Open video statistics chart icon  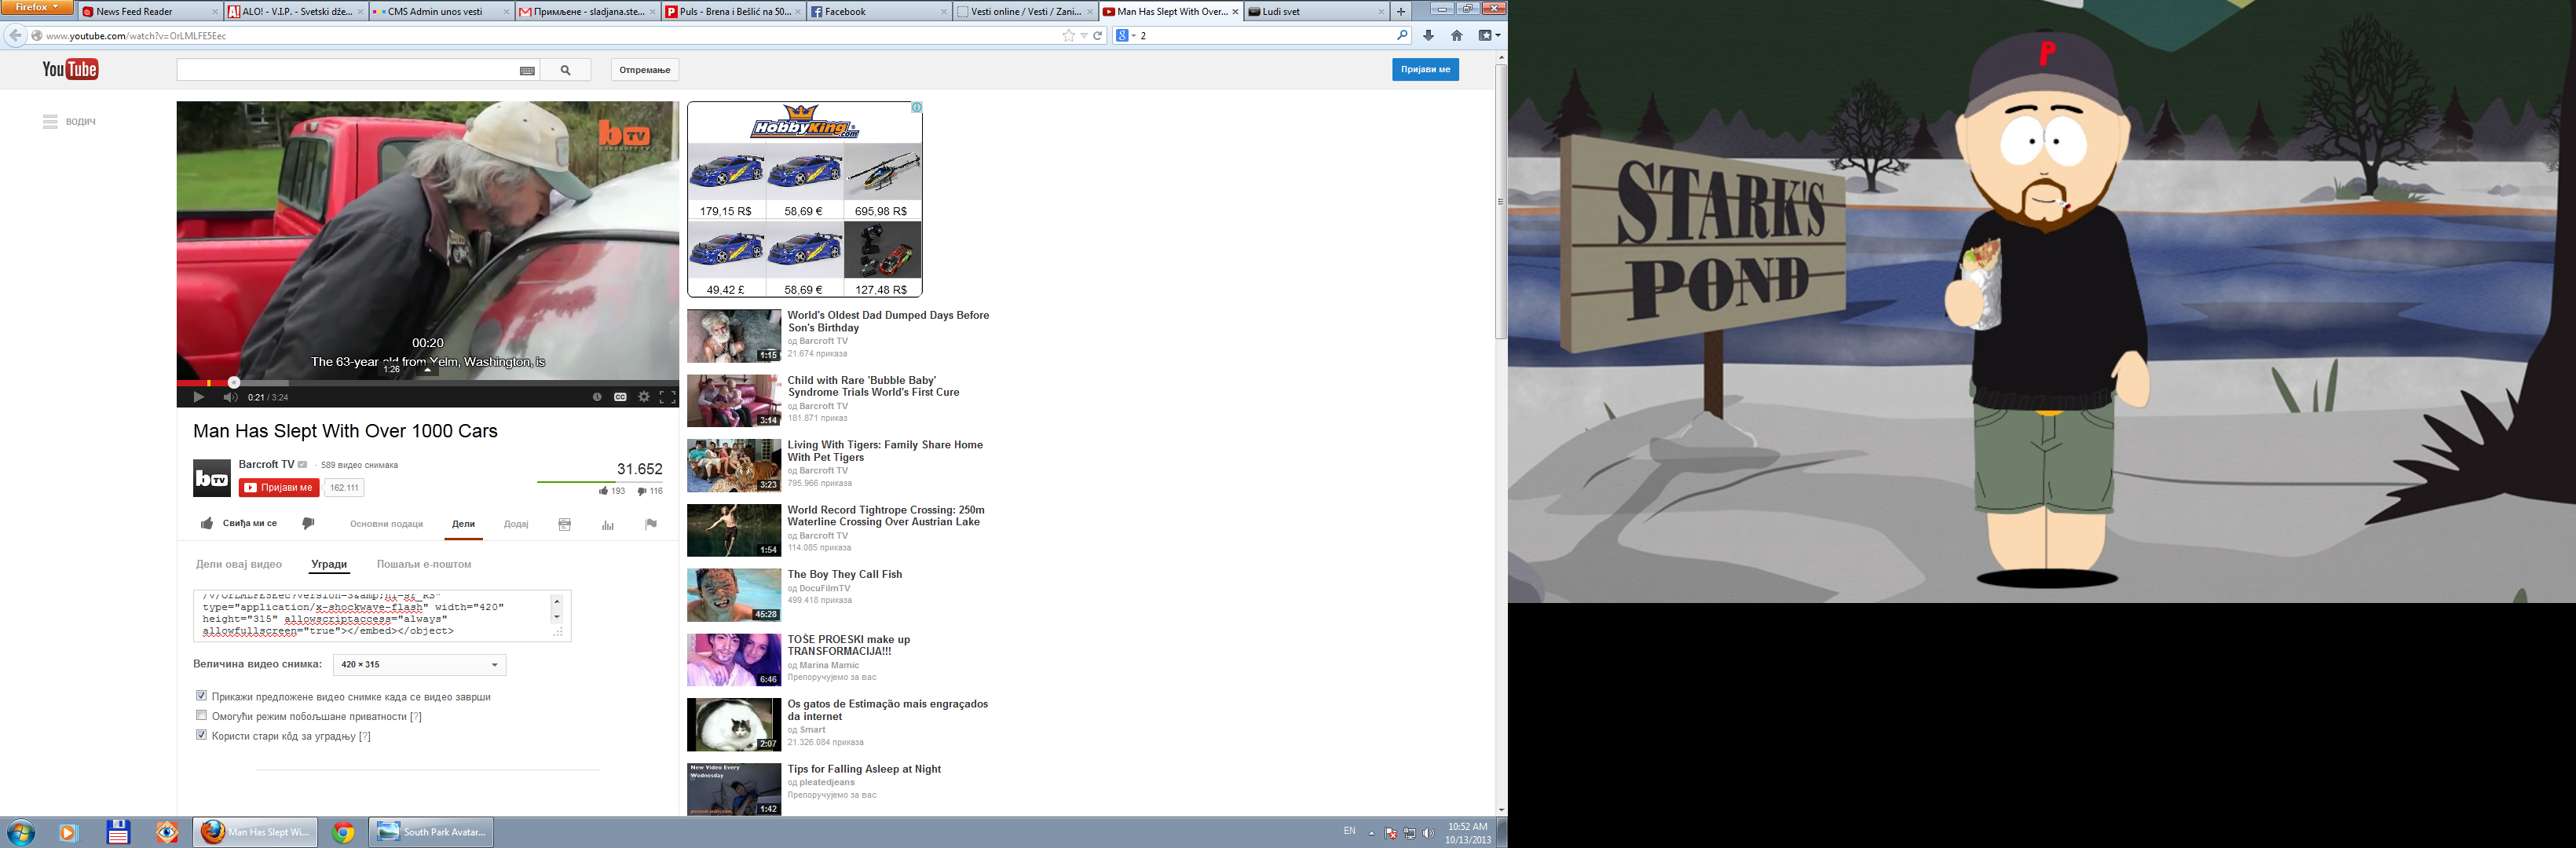click(607, 524)
